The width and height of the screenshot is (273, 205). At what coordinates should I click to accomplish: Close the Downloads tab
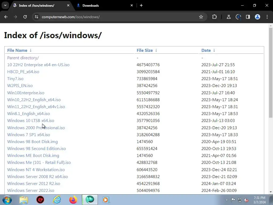pos(132,5)
